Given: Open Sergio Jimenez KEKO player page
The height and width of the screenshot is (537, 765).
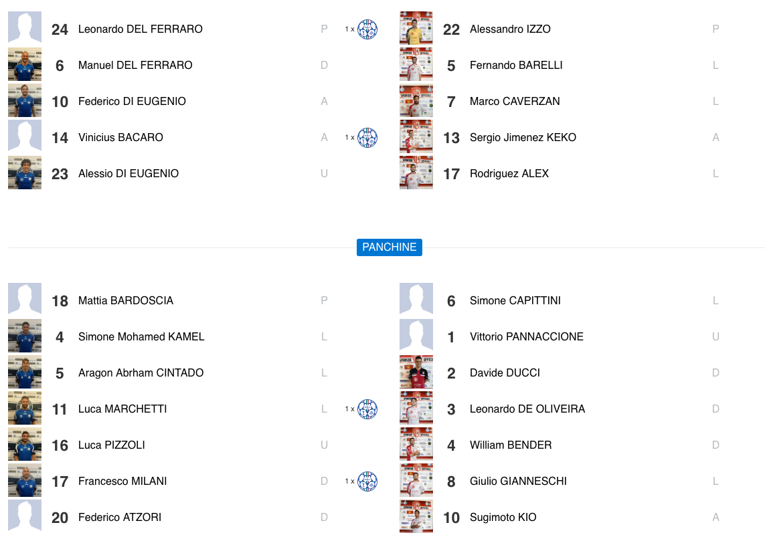Looking at the screenshot, I should point(523,138).
